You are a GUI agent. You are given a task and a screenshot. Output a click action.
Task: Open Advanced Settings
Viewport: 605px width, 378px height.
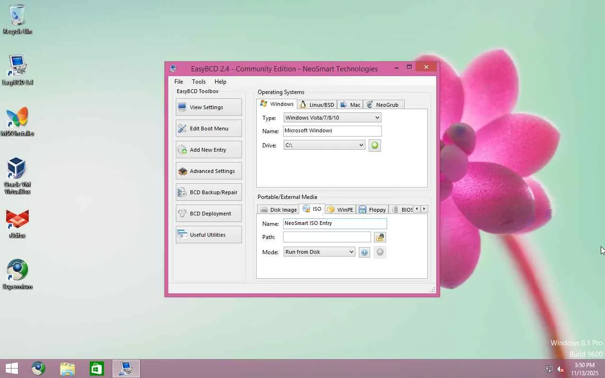pos(208,171)
